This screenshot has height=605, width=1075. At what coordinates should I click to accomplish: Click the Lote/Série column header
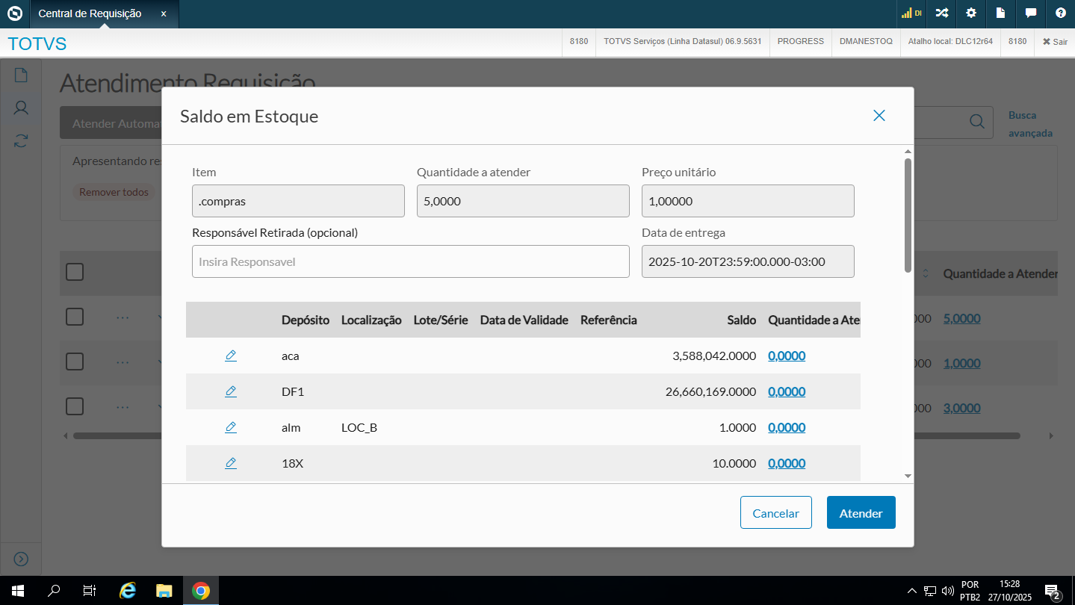(x=441, y=320)
